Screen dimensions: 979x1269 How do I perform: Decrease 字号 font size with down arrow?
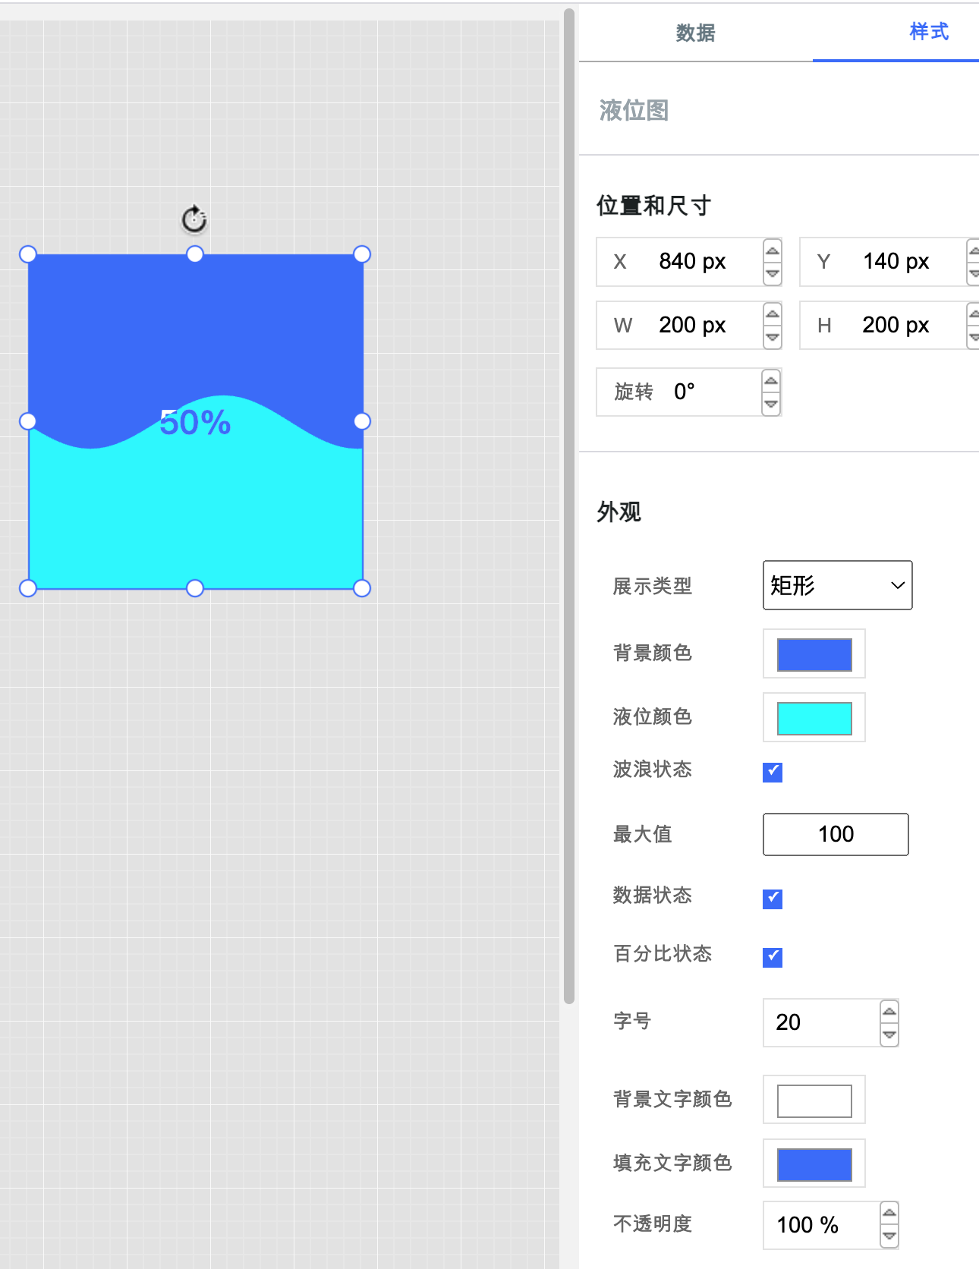[889, 1034]
